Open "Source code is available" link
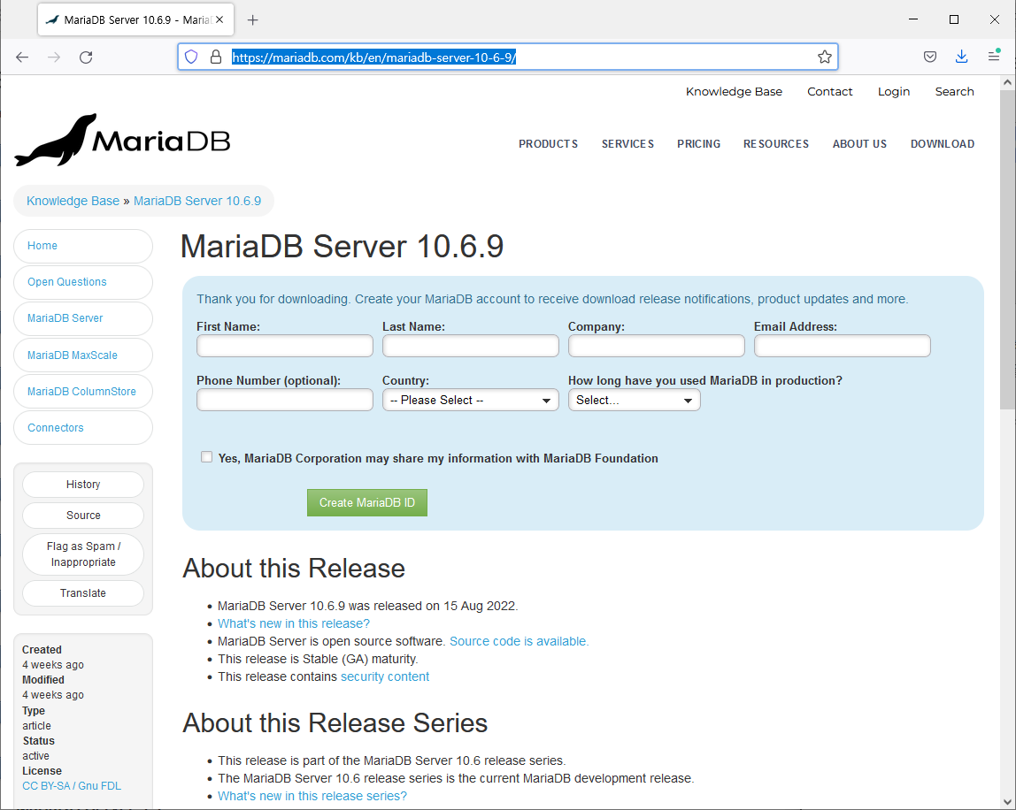1016x810 pixels. [x=519, y=641]
